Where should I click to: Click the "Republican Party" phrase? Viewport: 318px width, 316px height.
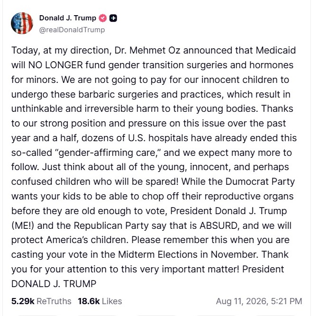tap(111, 226)
